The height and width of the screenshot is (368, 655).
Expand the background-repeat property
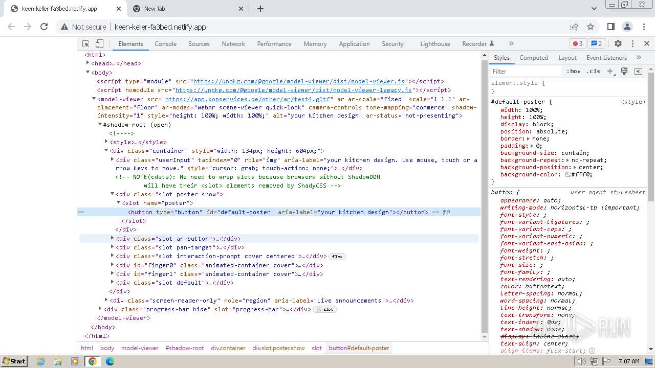[569, 160]
